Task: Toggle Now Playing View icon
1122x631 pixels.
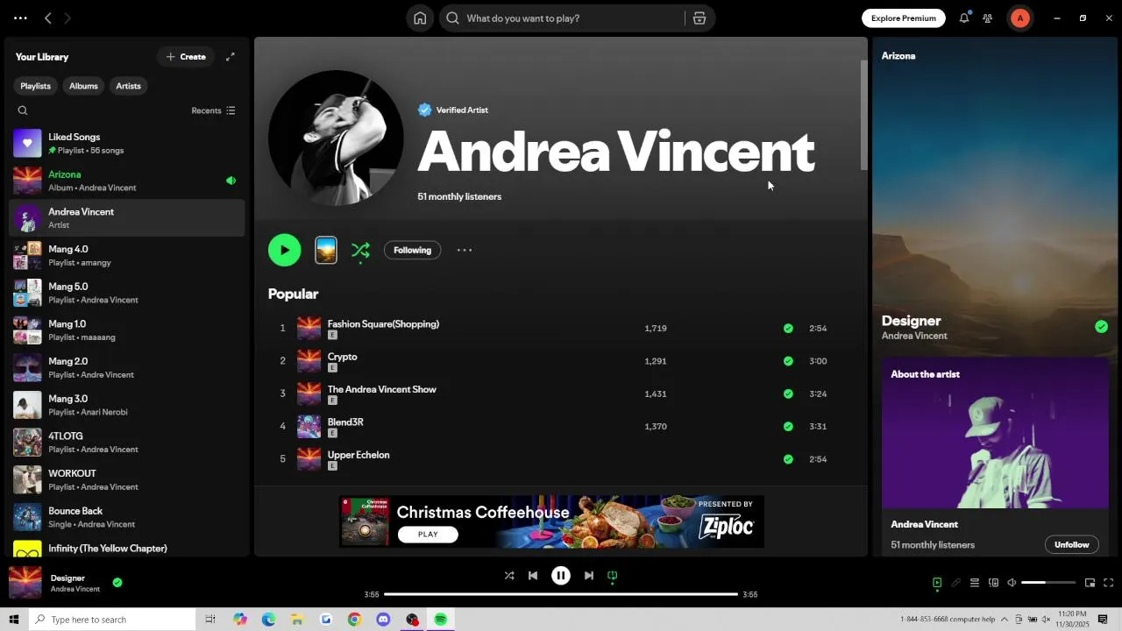Action: click(x=937, y=583)
